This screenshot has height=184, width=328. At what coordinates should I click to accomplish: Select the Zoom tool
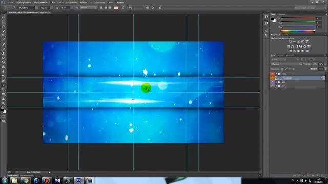(3, 103)
